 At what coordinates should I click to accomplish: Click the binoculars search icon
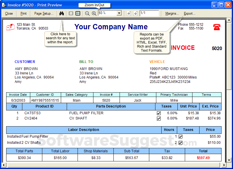(x=61, y=13)
